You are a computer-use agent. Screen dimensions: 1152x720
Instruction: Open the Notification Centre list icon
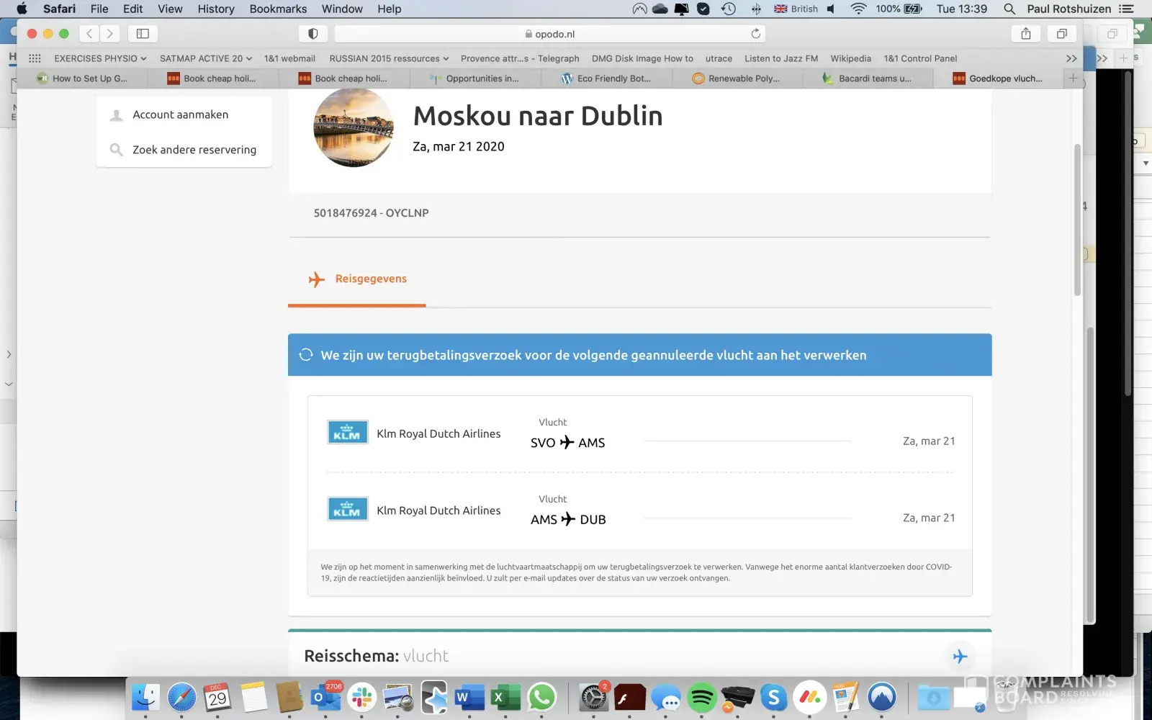click(1127, 9)
